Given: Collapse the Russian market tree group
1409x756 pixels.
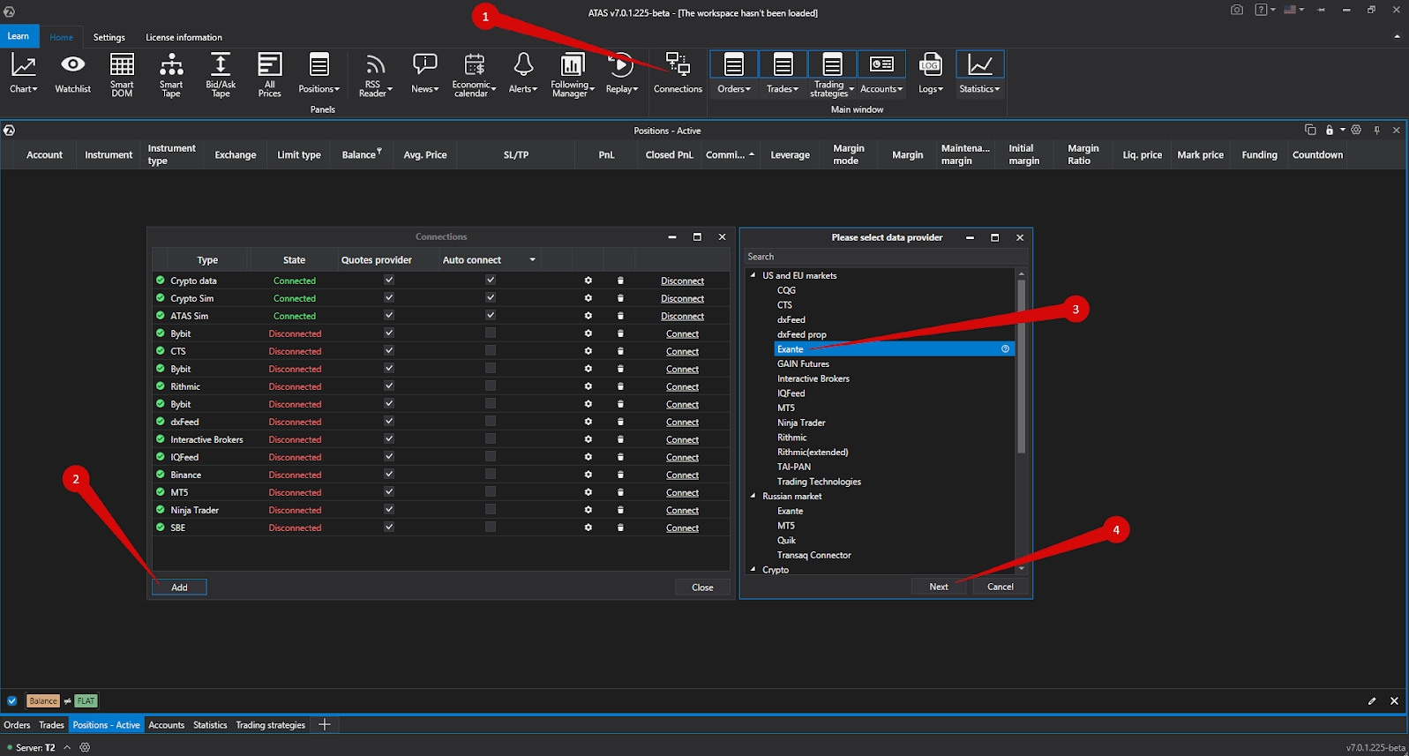Looking at the screenshot, I should pyautogui.click(x=753, y=496).
